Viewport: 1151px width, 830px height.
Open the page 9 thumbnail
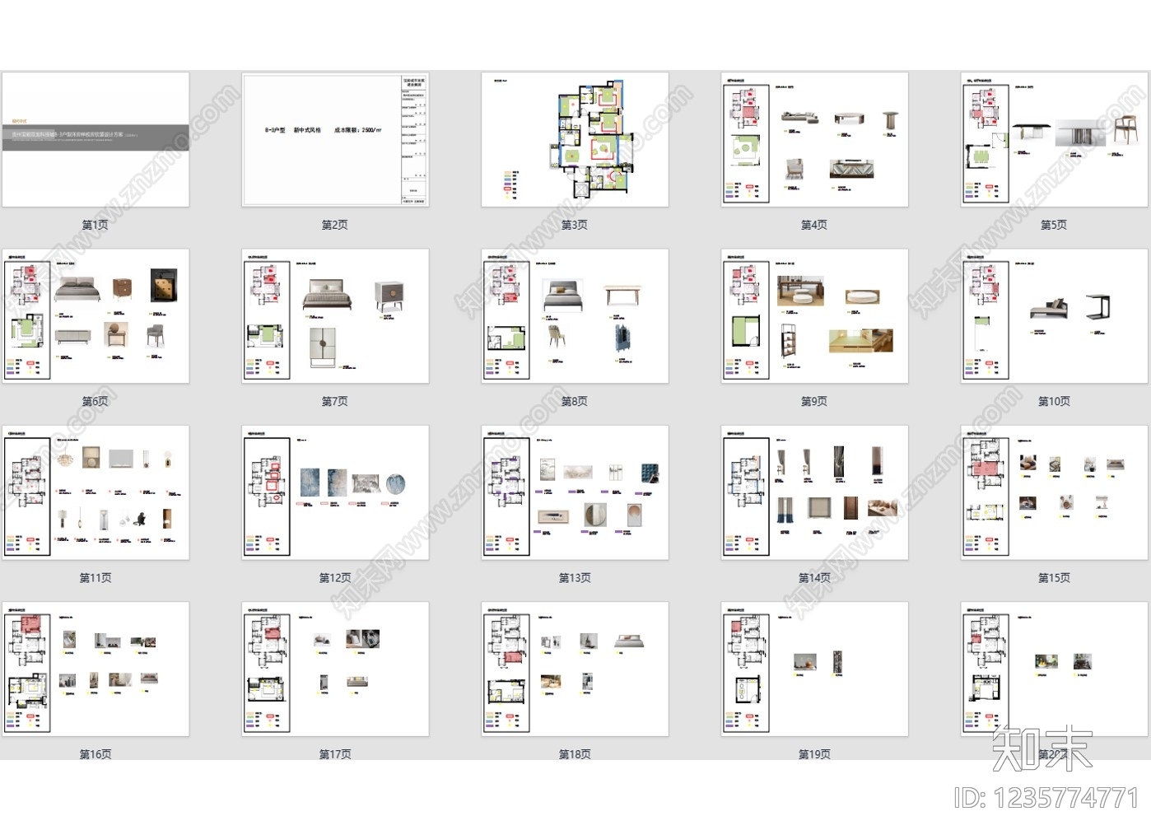point(814,316)
